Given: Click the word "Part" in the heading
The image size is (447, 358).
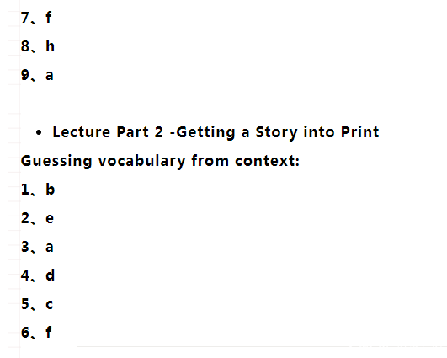Looking at the screenshot, I should (132, 132).
